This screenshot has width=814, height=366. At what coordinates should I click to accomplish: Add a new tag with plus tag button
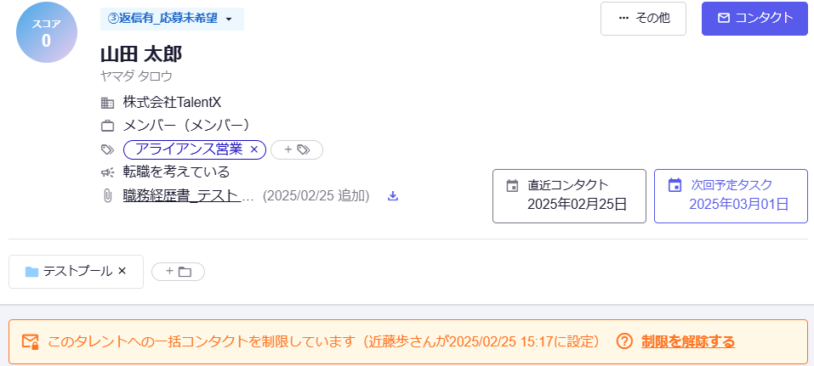coord(297,149)
